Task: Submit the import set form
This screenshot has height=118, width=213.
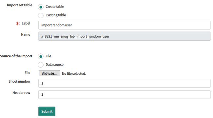Action: (47, 111)
